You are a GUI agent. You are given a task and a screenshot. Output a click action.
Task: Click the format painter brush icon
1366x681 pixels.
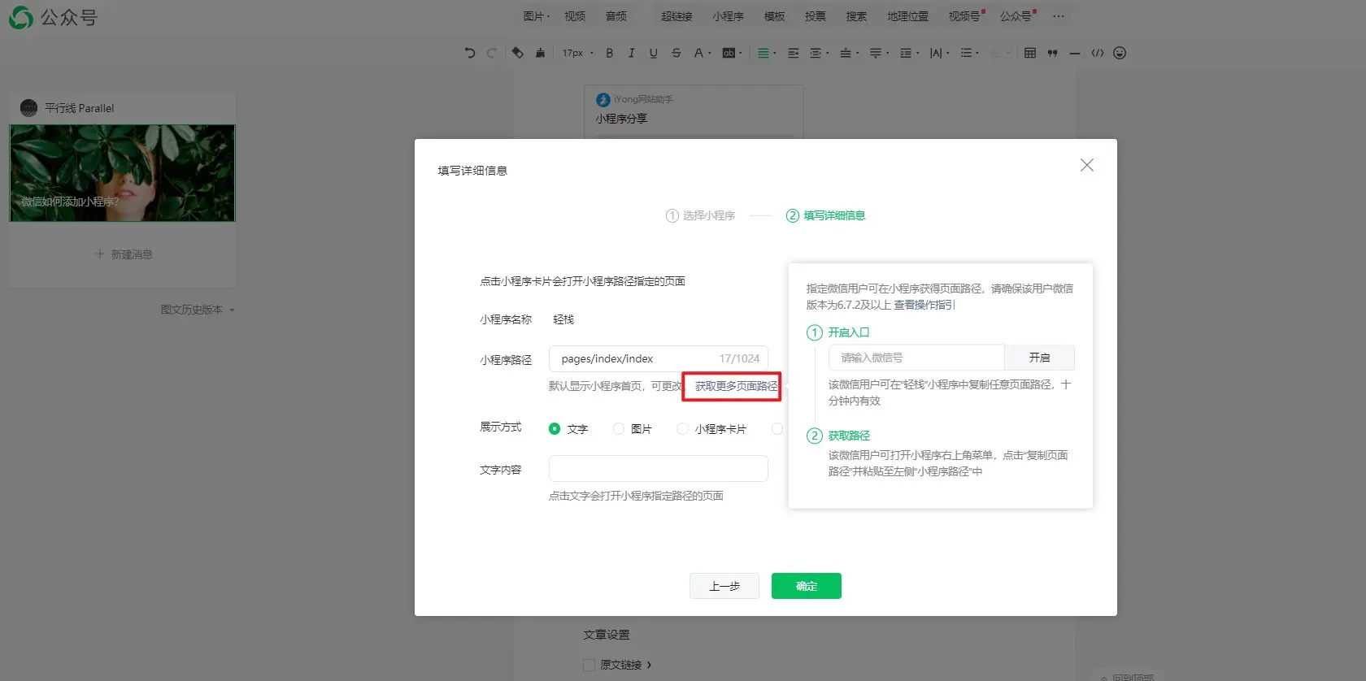[540, 53]
